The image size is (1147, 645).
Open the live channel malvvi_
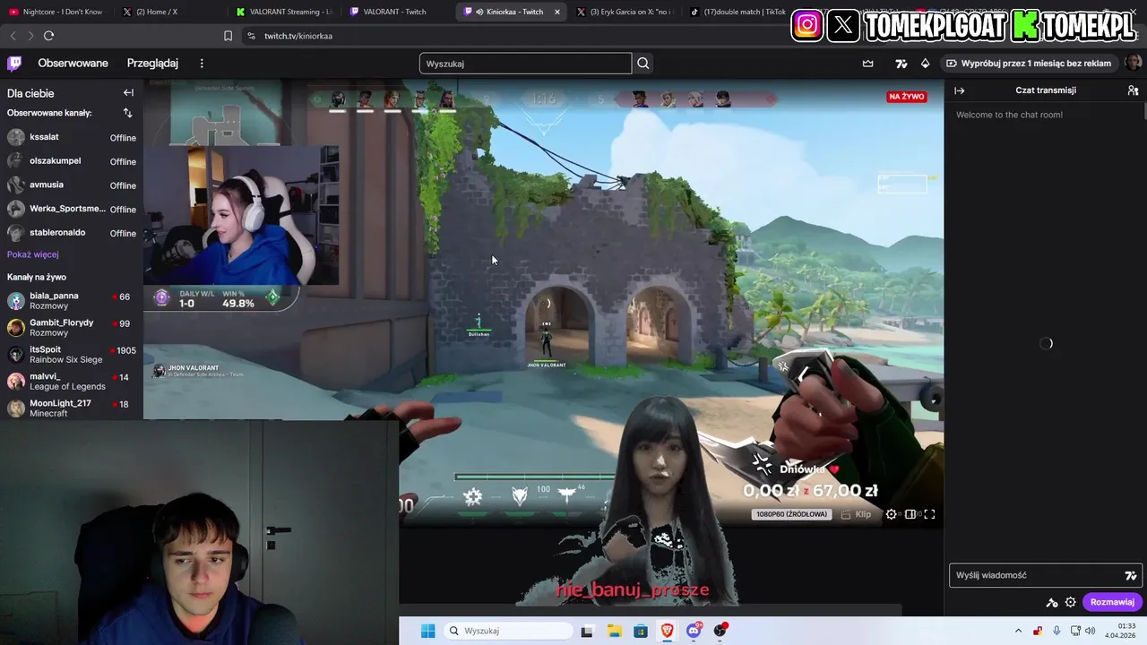coord(72,381)
